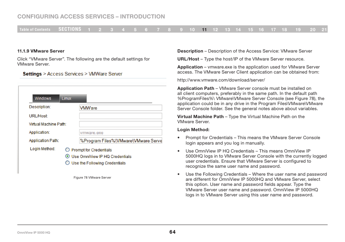Jump to section 12
This screenshot has width=345, height=242.
(215, 30)
